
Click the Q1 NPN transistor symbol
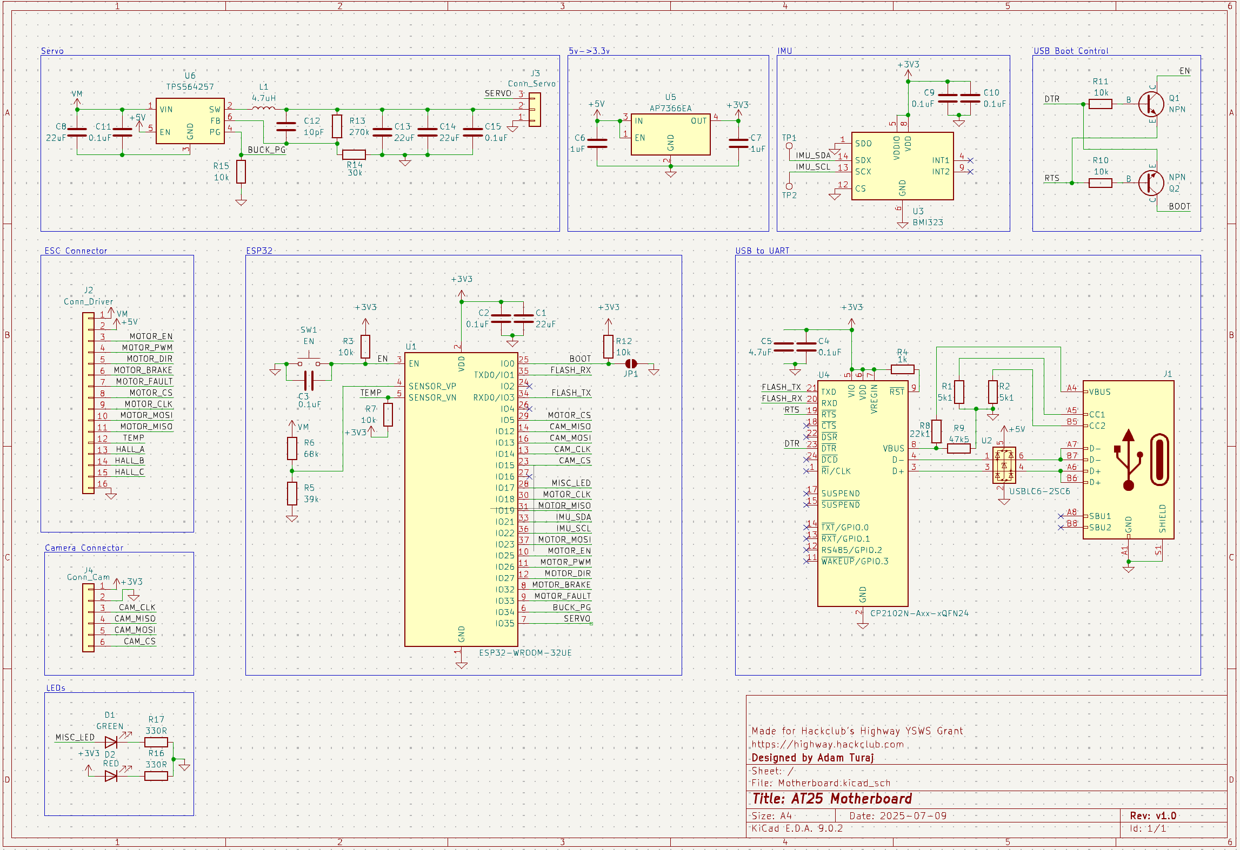tap(1150, 104)
